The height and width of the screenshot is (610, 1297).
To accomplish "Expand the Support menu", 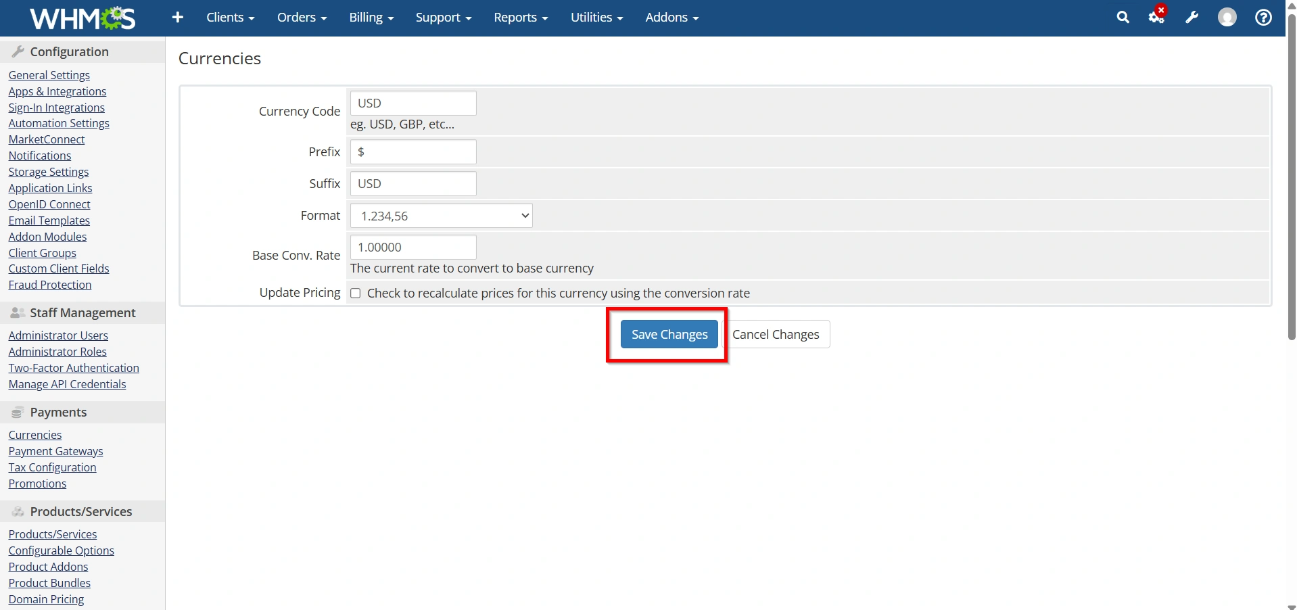I will pyautogui.click(x=443, y=18).
